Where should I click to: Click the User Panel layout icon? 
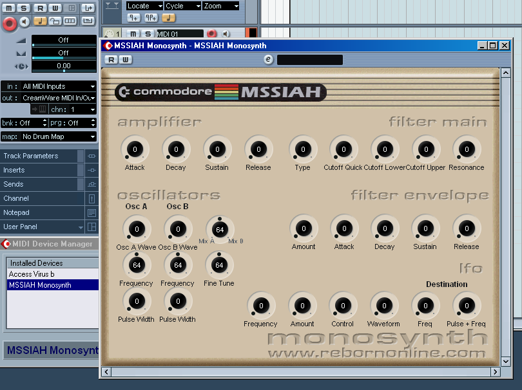[x=92, y=227]
